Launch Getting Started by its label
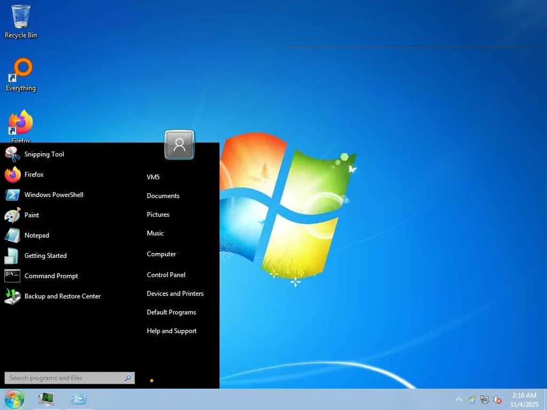 (46, 256)
